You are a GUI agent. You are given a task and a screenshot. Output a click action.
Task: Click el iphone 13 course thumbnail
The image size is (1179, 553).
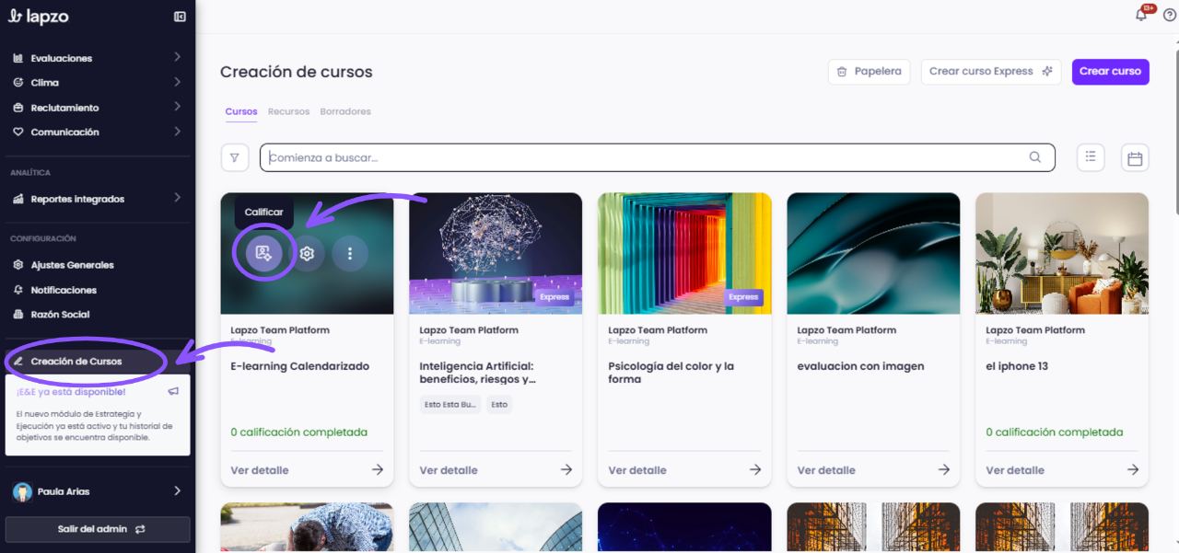click(1062, 253)
